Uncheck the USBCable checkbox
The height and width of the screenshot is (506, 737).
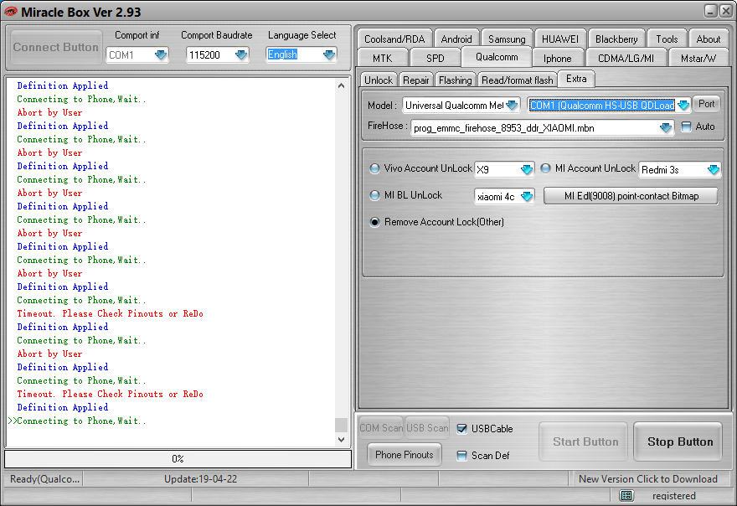pyautogui.click(x=462, y=429)
